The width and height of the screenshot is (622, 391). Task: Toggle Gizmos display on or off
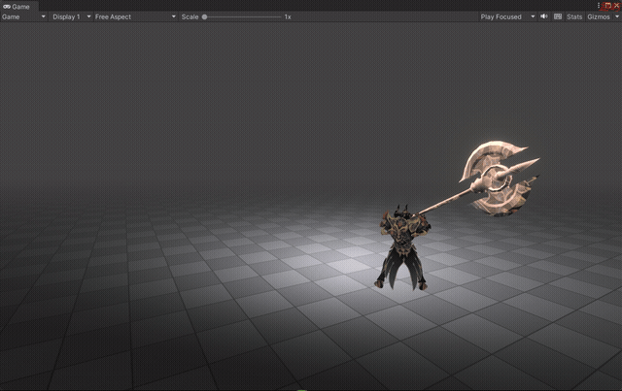[599, 16]
